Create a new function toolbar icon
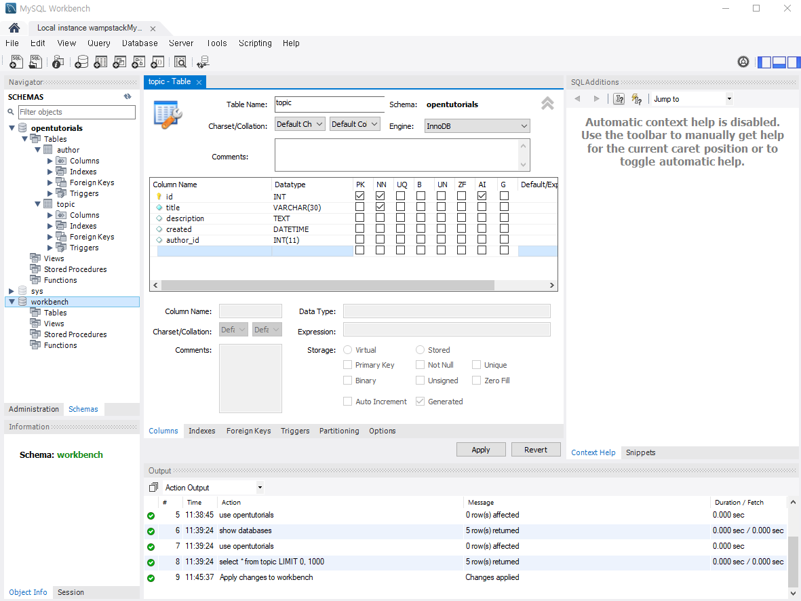This screenshot has height=601, width=801. tap(157, 62)
